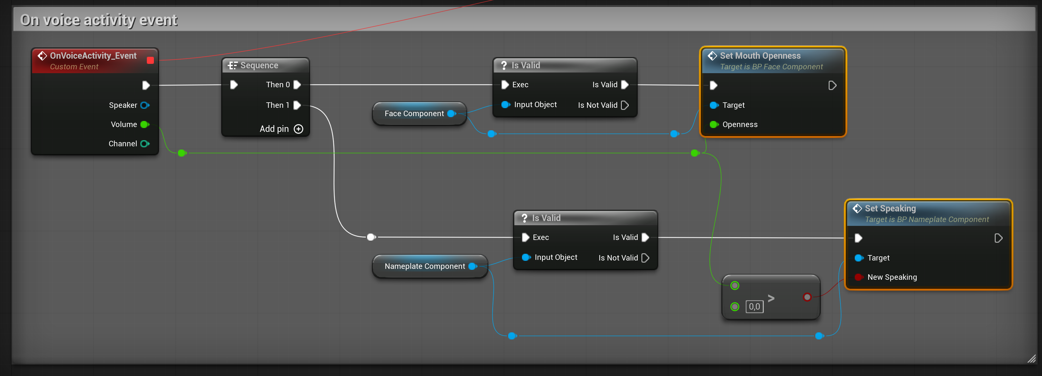Click the Speaker output pin
Viewport: 1042px width, 376px height.
(145, 105)
